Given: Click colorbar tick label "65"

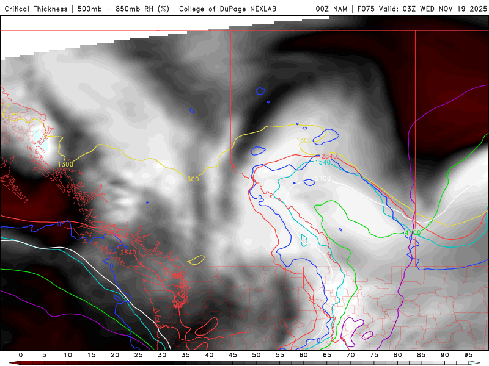Looking at the screenshot, I should click(327, 355).
